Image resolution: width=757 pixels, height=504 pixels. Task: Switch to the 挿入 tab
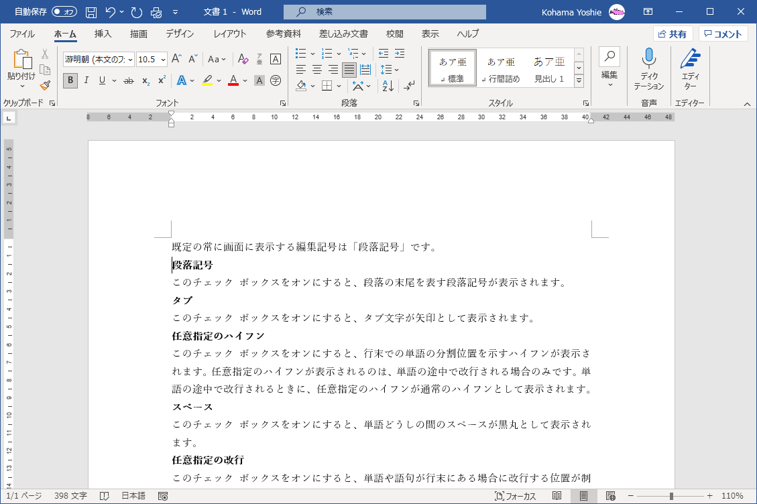[103, 34]
